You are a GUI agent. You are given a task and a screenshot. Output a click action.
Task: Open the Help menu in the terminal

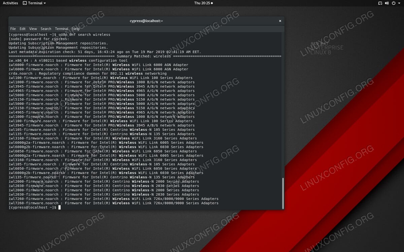(x=76, y=29)
